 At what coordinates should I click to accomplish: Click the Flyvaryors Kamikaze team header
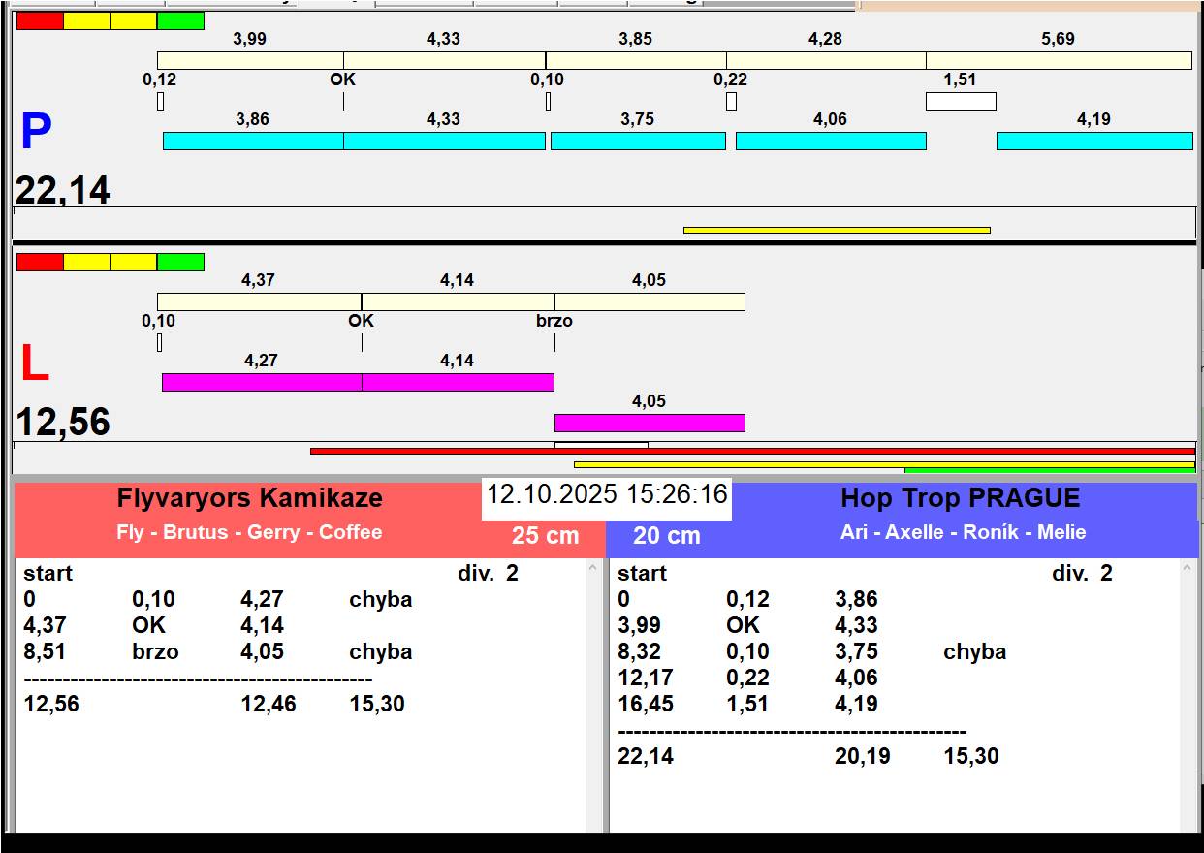(250, 499)
